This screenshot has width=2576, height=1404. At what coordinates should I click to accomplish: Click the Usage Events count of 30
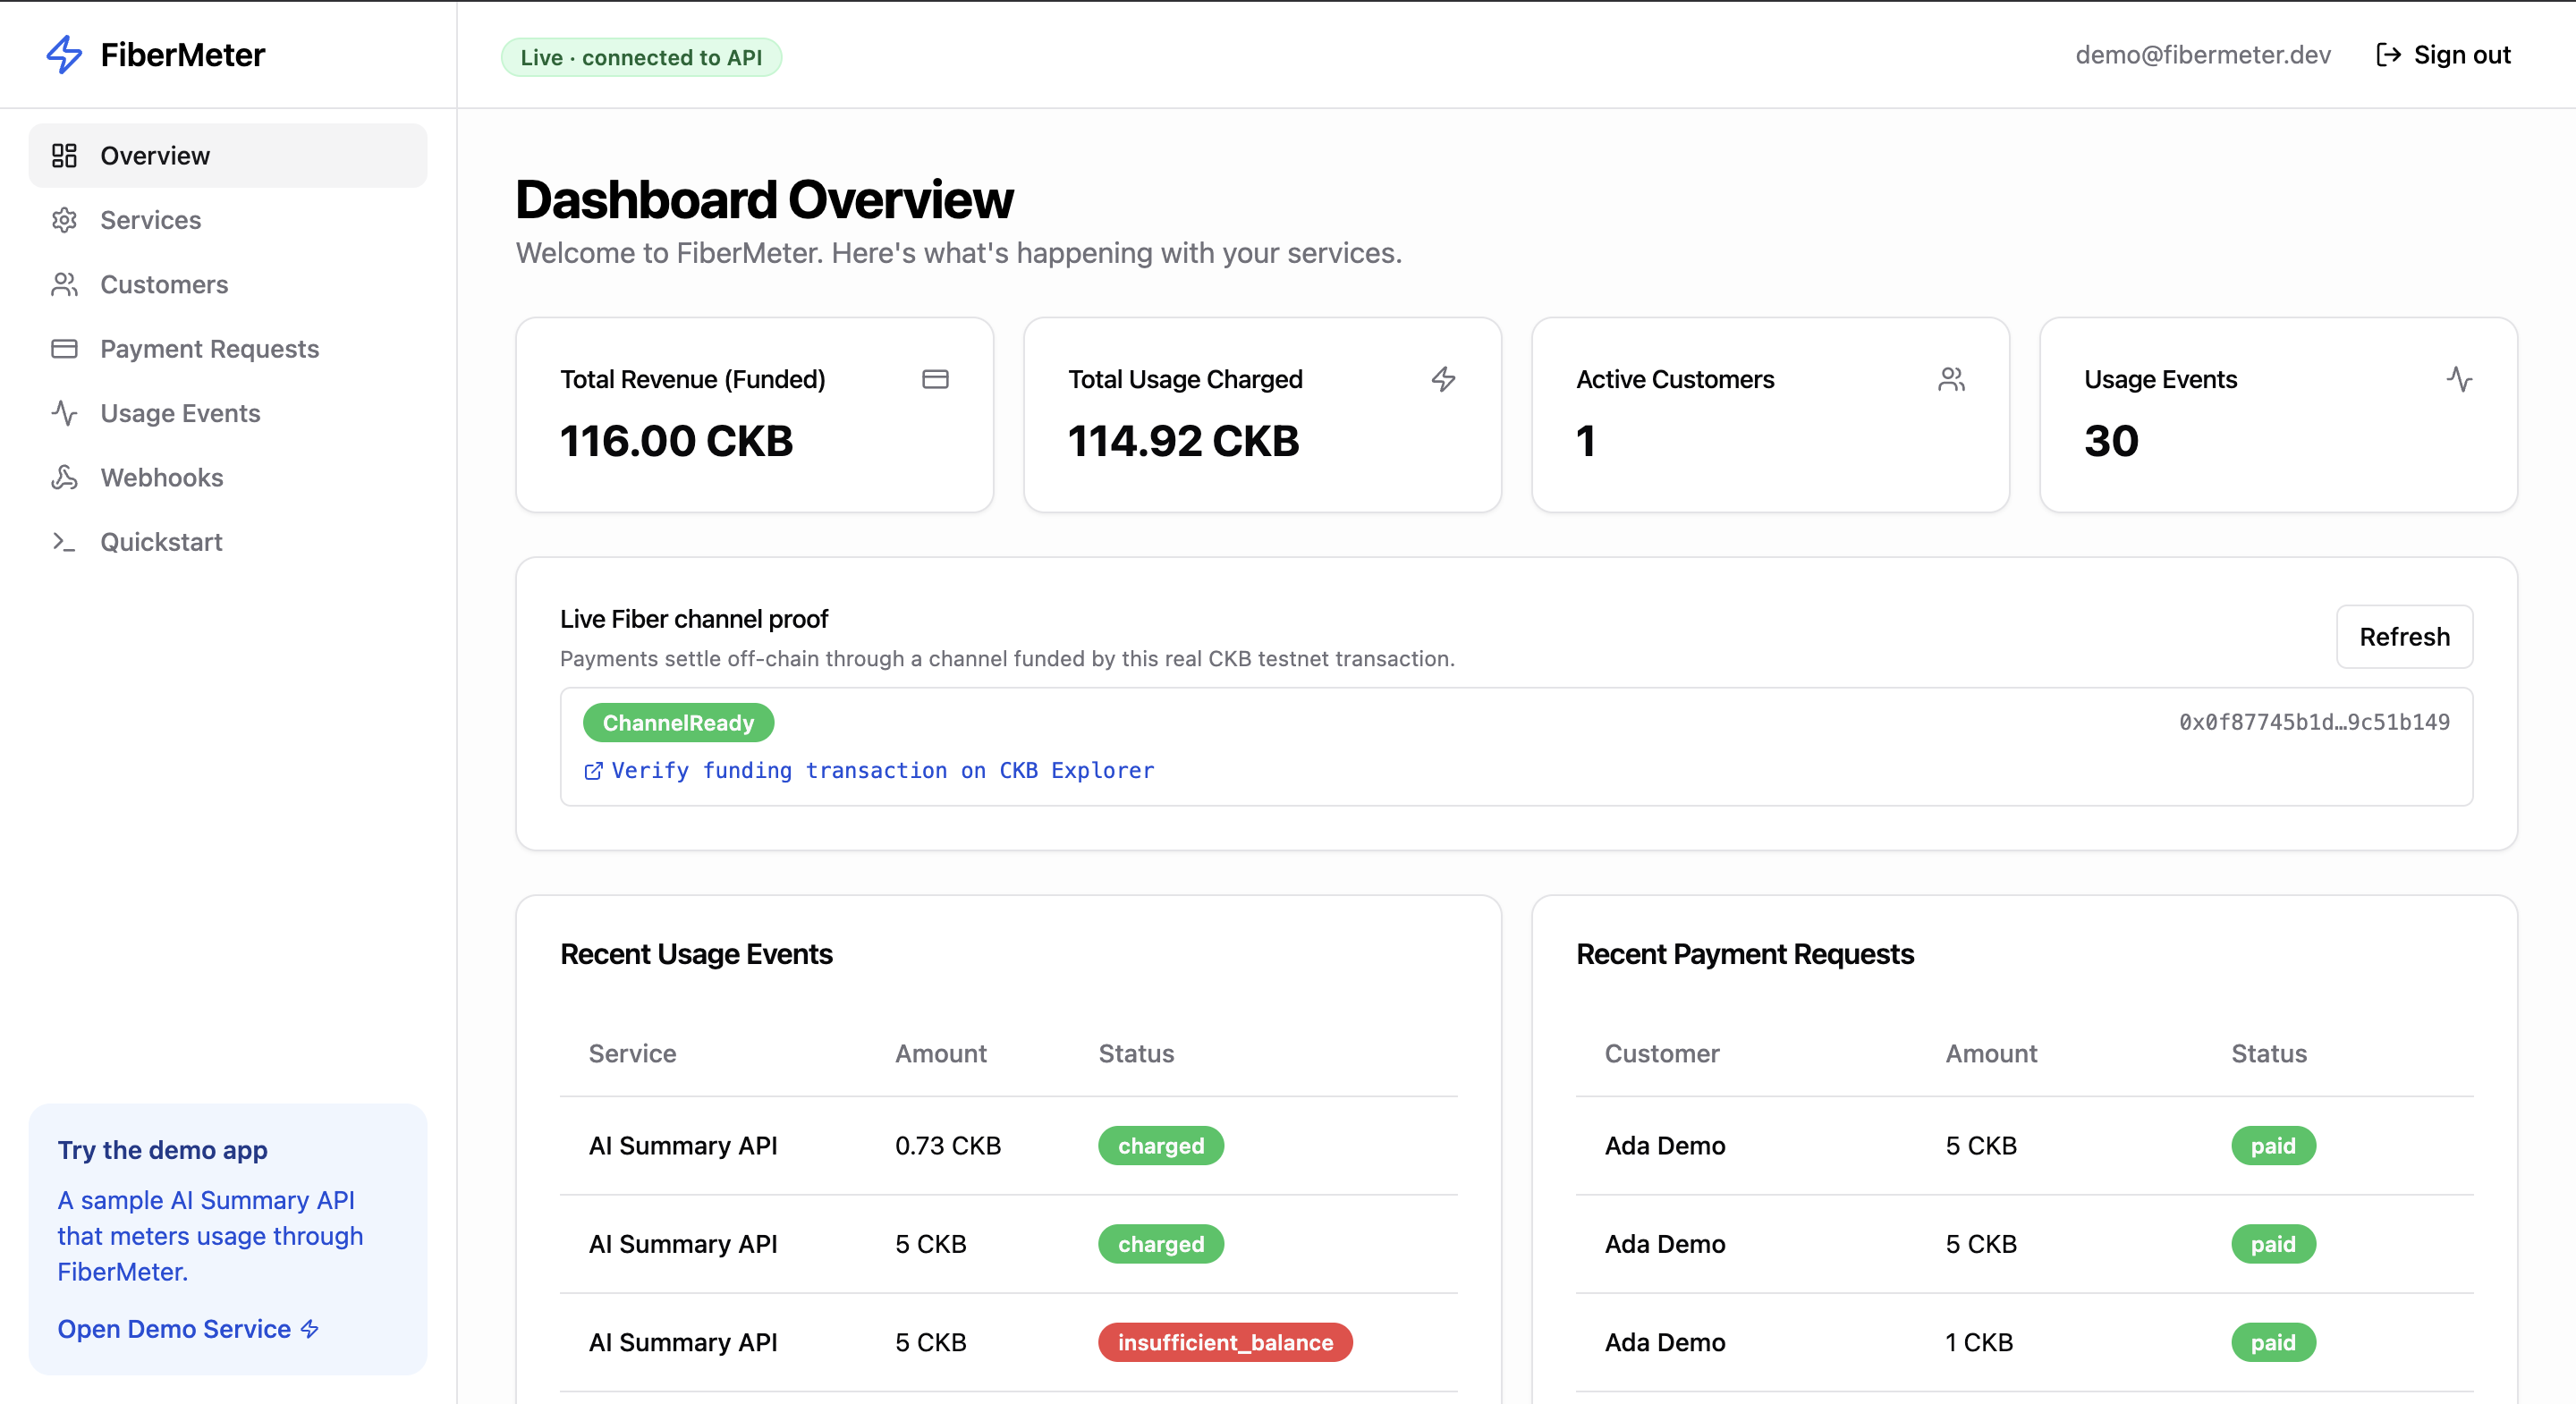(2111, 441)
